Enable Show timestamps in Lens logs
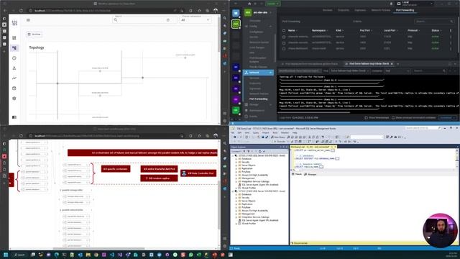The height and width of the screenshot is (259, 460). (x=366, y=118)
